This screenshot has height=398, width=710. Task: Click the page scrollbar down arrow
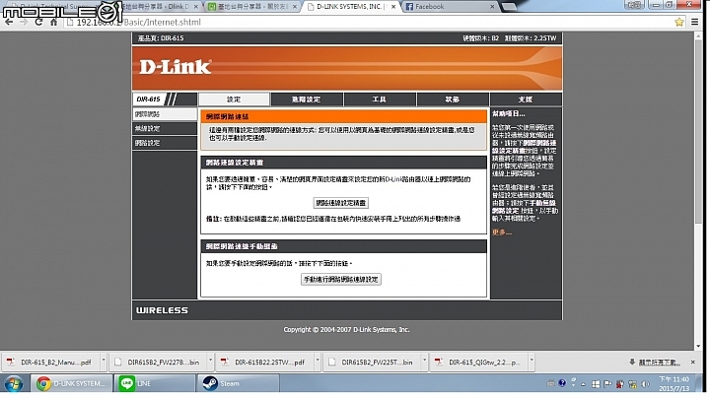pos(698,346)
